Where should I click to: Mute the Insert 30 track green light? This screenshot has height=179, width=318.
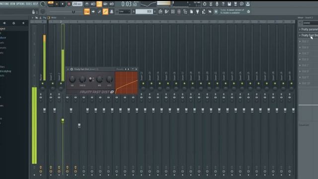[x=292, y=84]
